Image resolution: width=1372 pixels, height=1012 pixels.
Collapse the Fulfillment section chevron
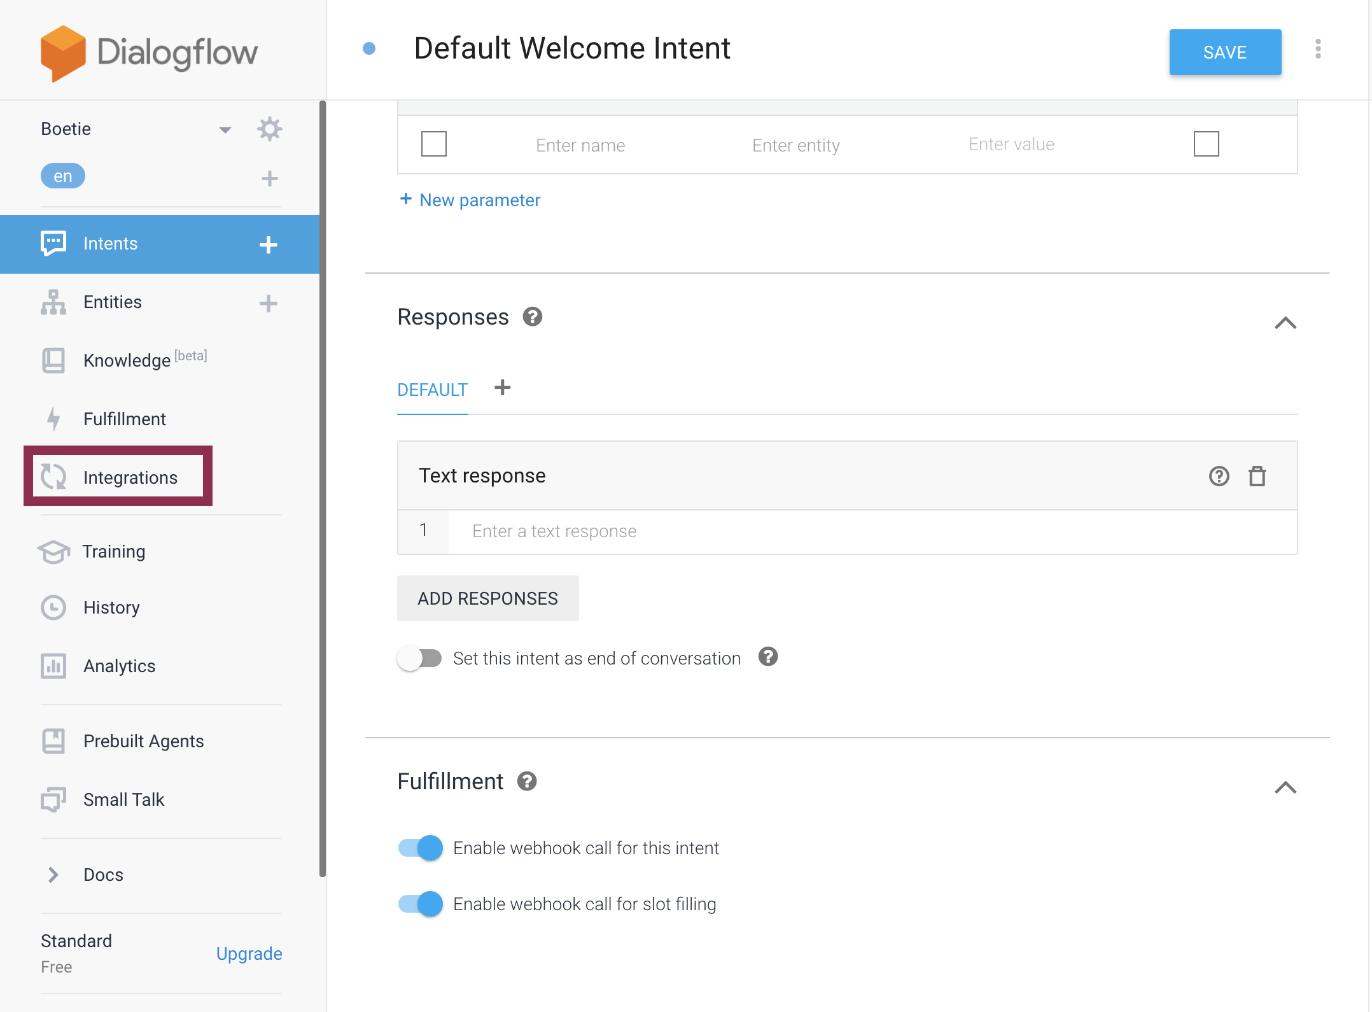point(1285,788)
